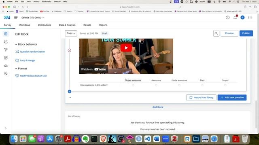
Task: Open the translations sidebar icon
Action: click(6, 74)
